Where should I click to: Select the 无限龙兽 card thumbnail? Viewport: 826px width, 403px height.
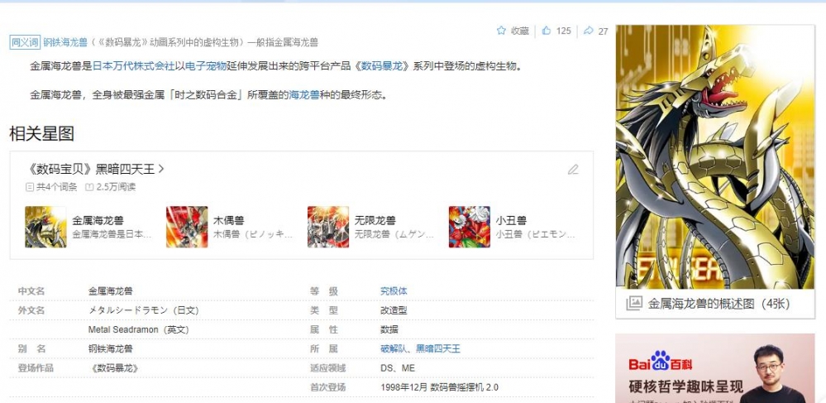point(328,227)
